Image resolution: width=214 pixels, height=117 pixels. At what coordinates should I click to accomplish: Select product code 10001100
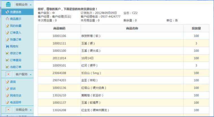(x=59, y=51)
